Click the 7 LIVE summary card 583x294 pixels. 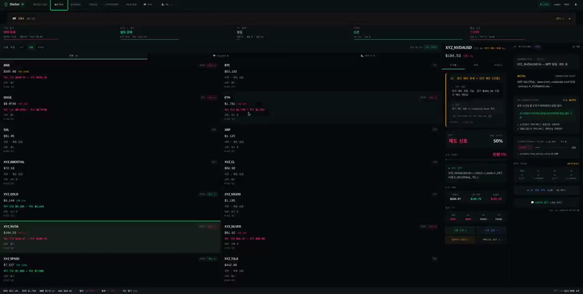coord(496,34)
